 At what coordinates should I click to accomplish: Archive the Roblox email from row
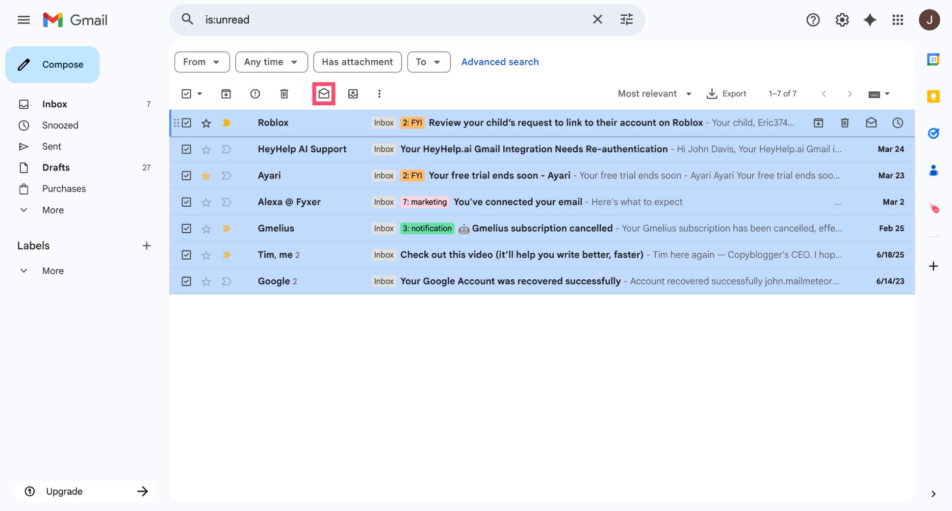click(818, 122)
